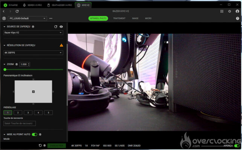Select preset 1
This screenshot has width=242, height=150.
coord(8,112)
